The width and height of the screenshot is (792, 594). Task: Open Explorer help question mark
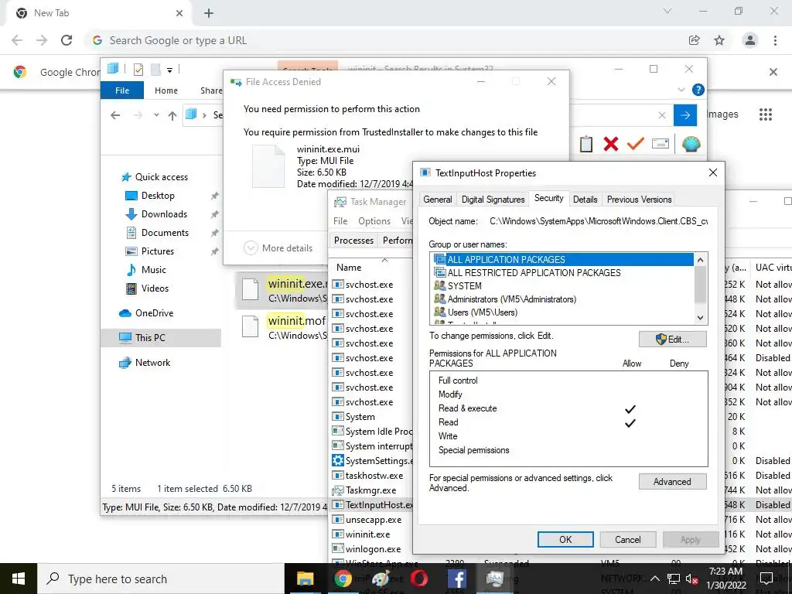[x=698, y=90]
